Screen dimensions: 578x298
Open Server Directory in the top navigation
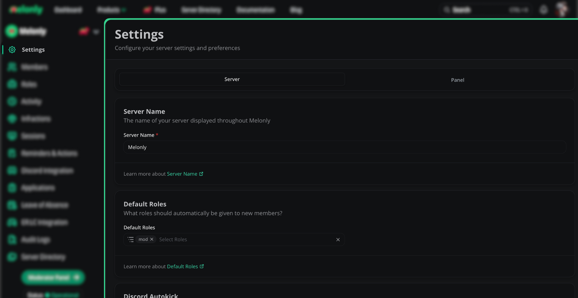[x=201, y=10]
